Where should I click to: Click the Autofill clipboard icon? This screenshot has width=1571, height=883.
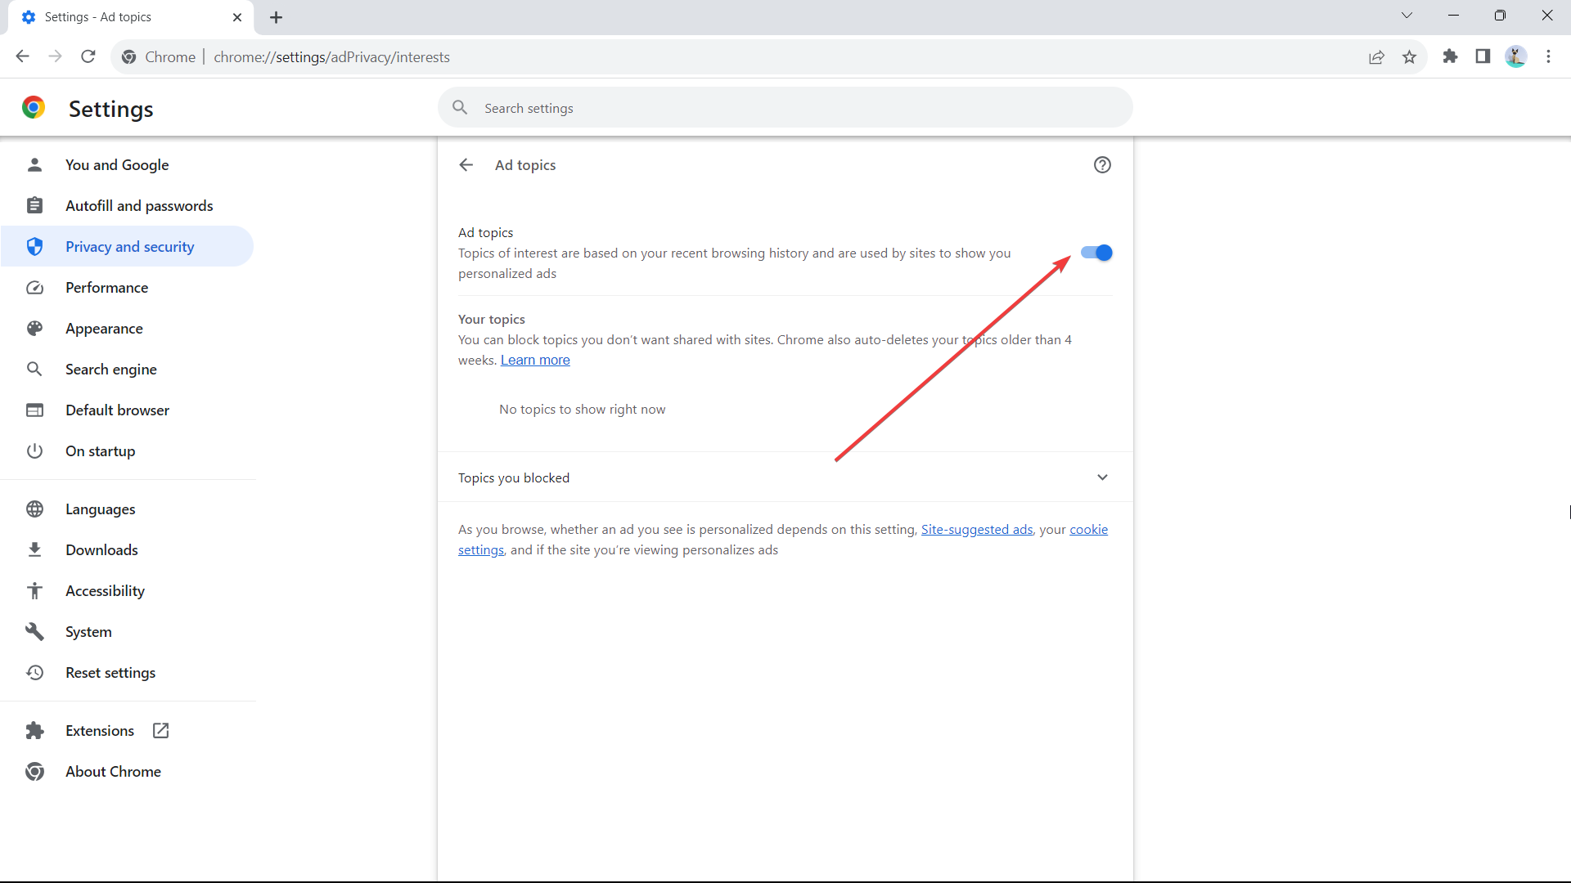(x=34, y=205)
